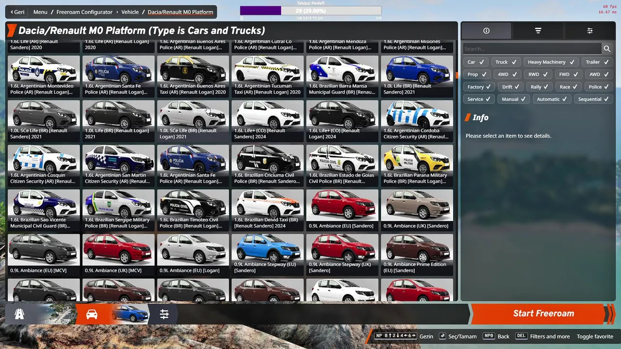
Task: Click the Start Freeroam button
Action: point(543,314)
